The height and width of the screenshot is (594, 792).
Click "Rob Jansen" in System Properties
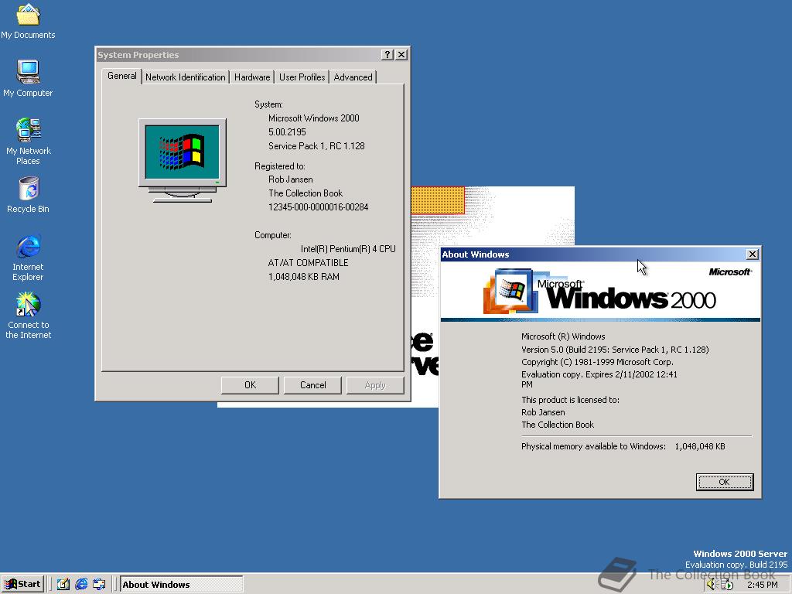[x=291, y=179]
